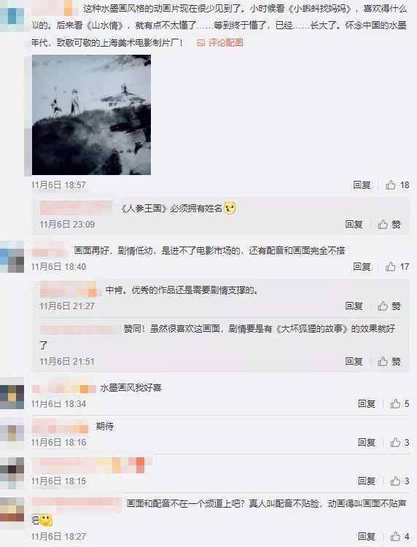Like the 大坏狐狸的故事 reply at 21:51
Screen dimensions: 417x547
coord(389,362)
